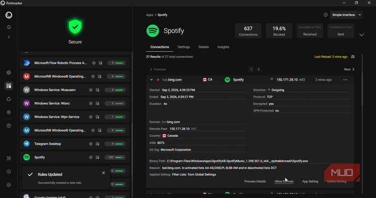Switch to the Details tab

point(204,47)
